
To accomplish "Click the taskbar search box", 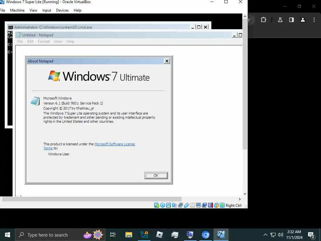I will tap(60, 235).
